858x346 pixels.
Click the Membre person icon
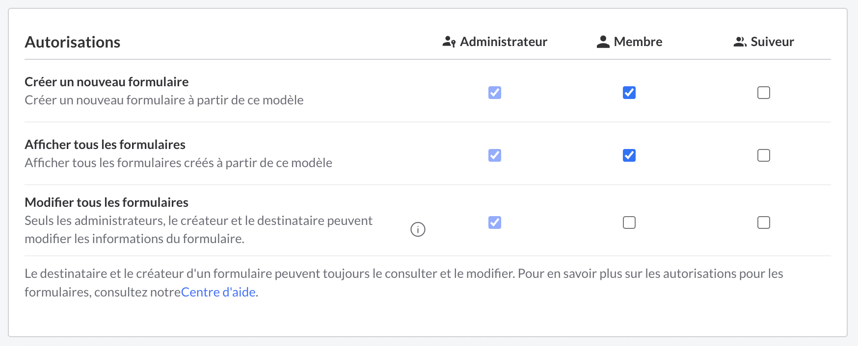click(603, 42)
